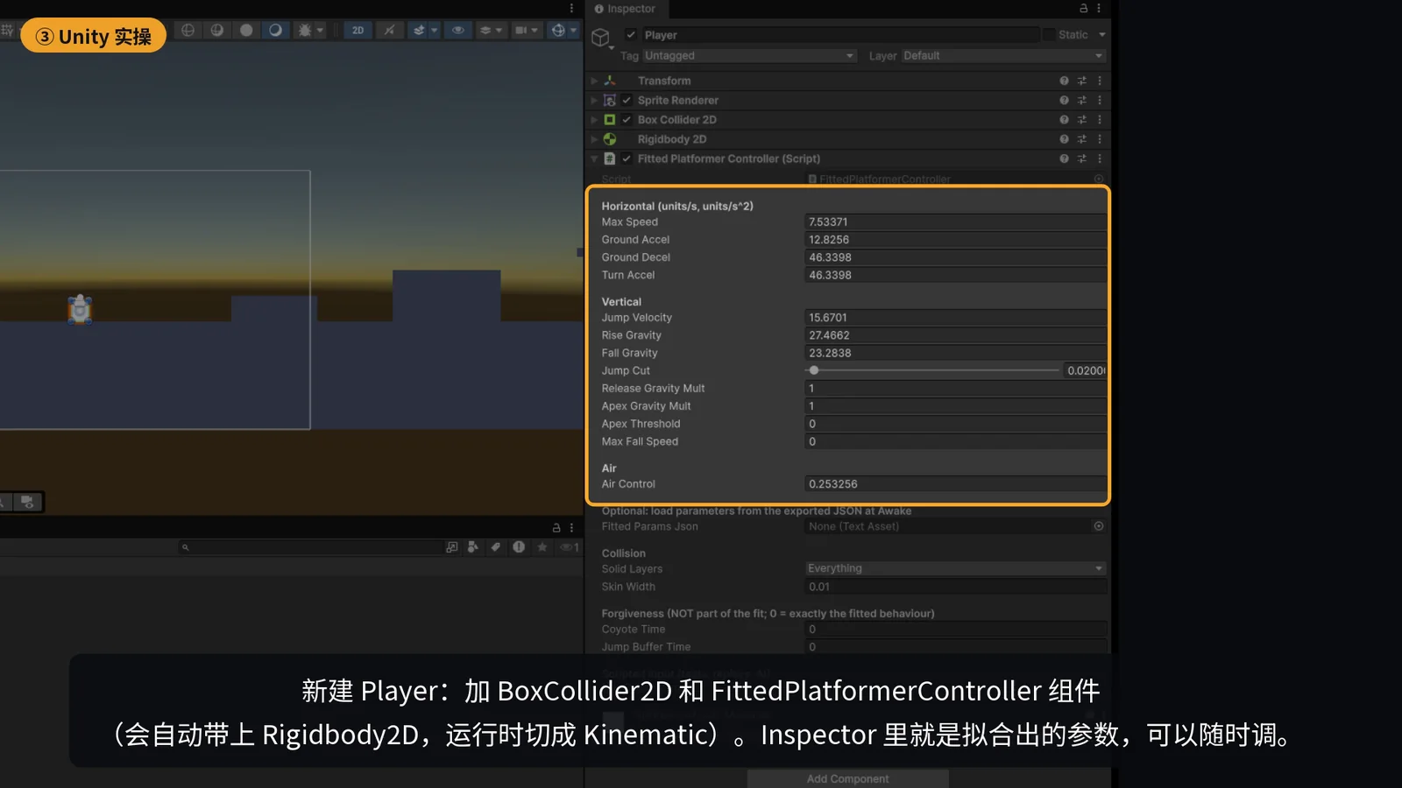Click search by type icon in Project
1402x788 pixels.
(473, 547)
